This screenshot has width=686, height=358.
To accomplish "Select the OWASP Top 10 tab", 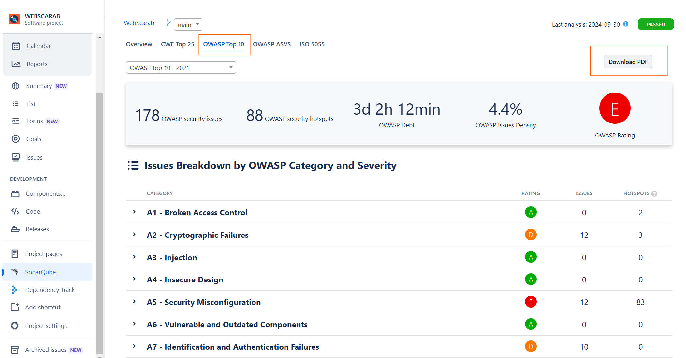I will pyautogui.click(x=224, y=44).
